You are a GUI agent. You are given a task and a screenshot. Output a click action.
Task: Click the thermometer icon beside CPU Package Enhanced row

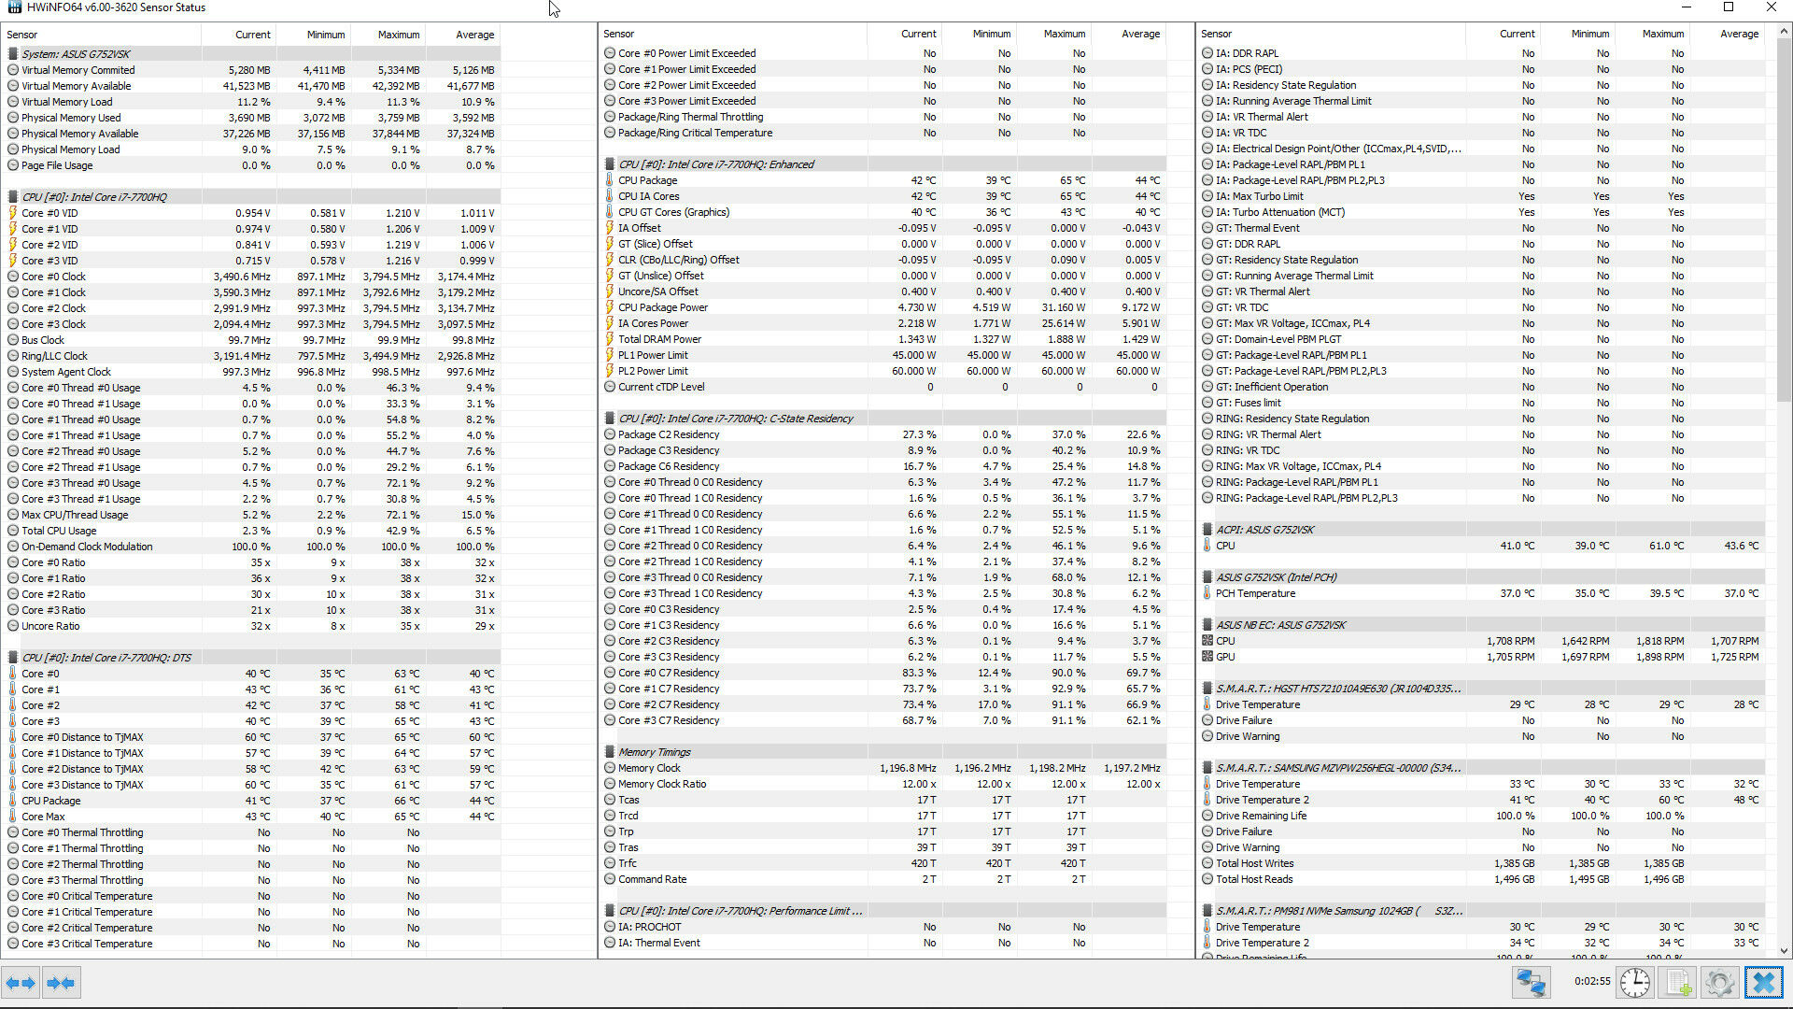pos(610,180)
